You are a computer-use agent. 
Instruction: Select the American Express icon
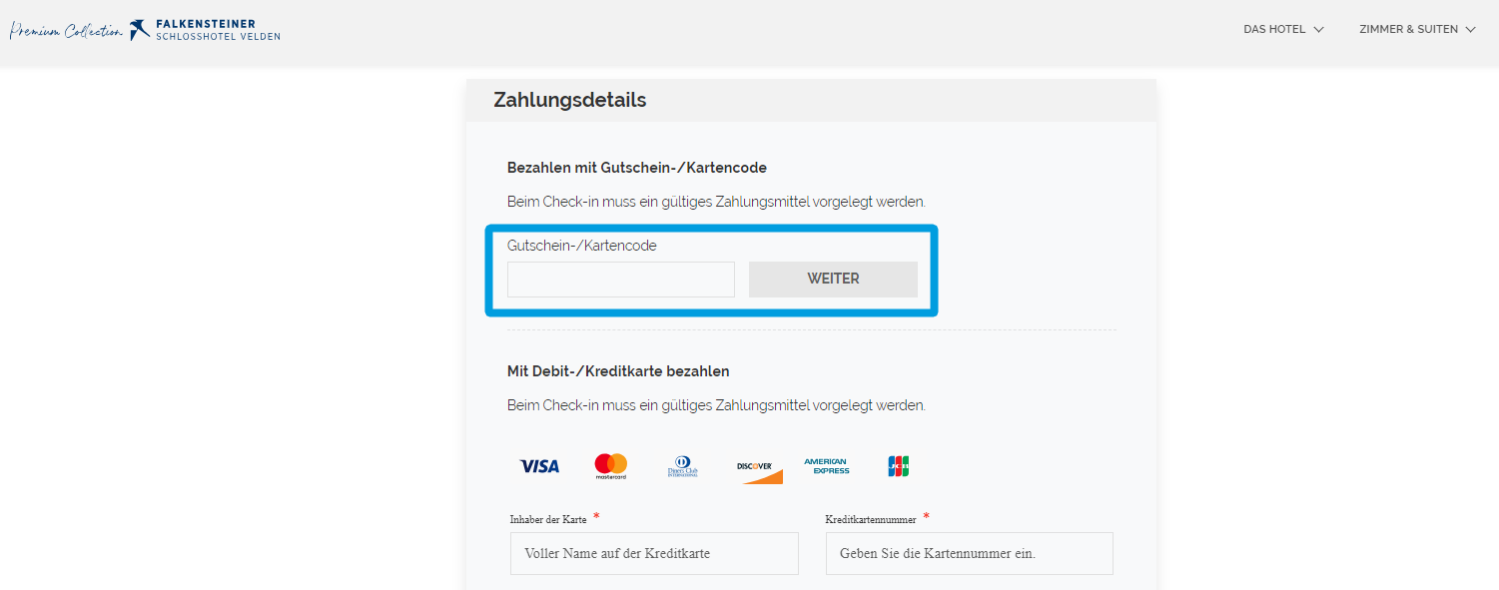827,466
